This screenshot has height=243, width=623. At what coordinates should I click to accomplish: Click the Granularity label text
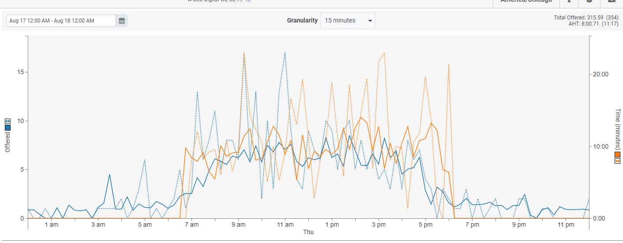coord(302,20)
